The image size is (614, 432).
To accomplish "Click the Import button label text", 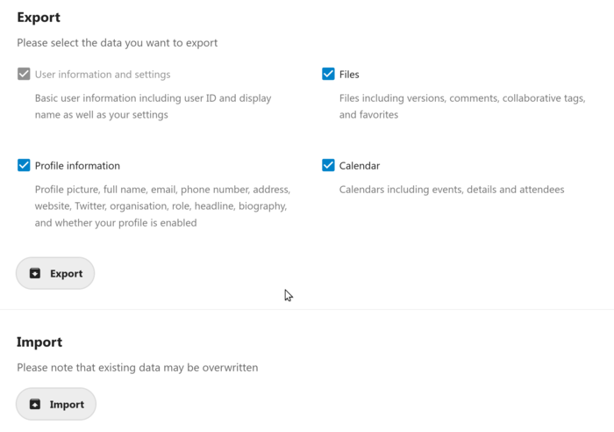I will (x=67, y=405).
